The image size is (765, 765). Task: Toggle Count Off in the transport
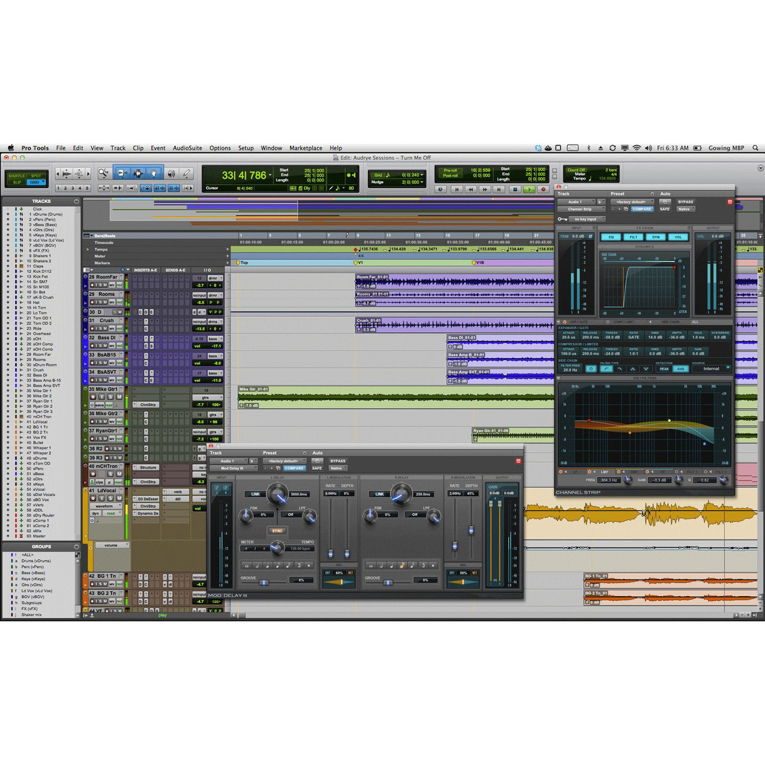tap(576, 170)
